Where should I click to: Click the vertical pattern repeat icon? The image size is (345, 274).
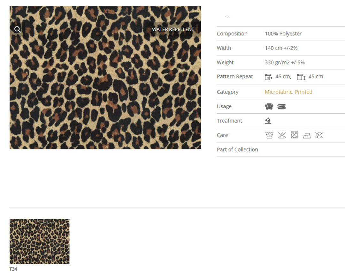[301, 77]
